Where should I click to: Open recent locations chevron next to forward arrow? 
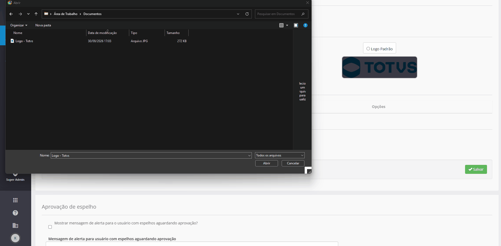tap(28, 14)
